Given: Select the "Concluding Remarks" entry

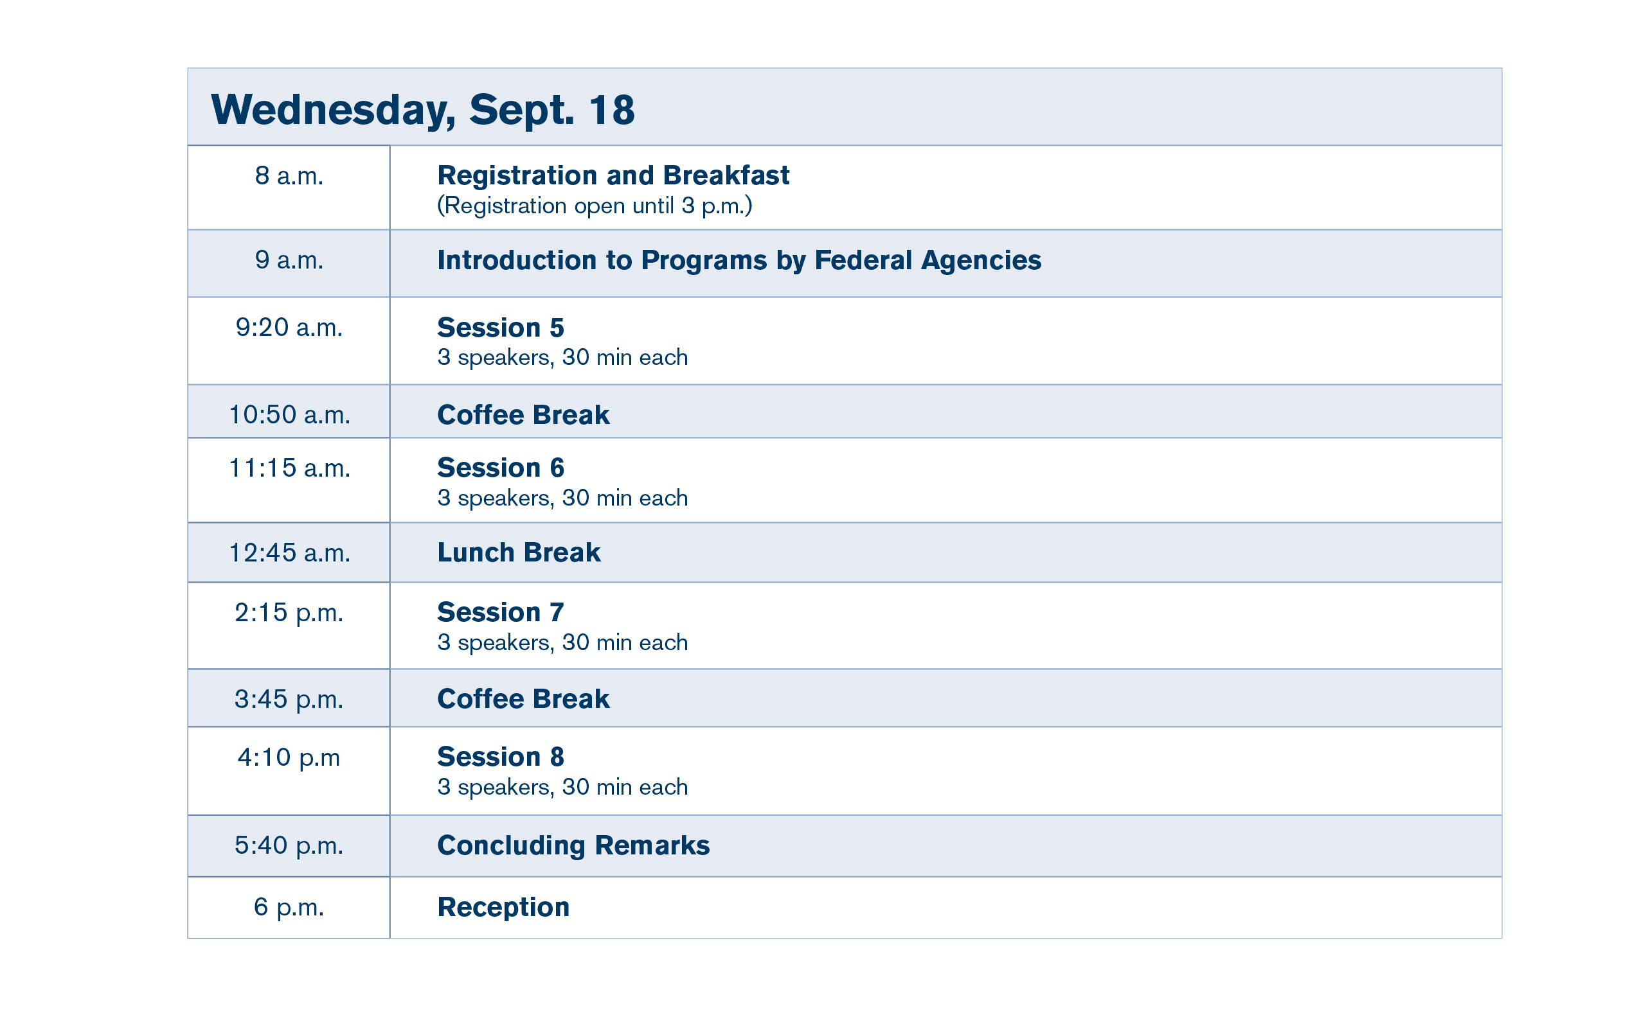Looking at the screenshot, I should pos(573,845).
